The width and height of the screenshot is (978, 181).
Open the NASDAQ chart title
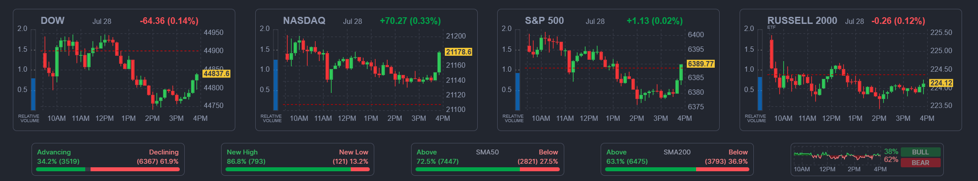pyautogui.click(x=304, y=21)
